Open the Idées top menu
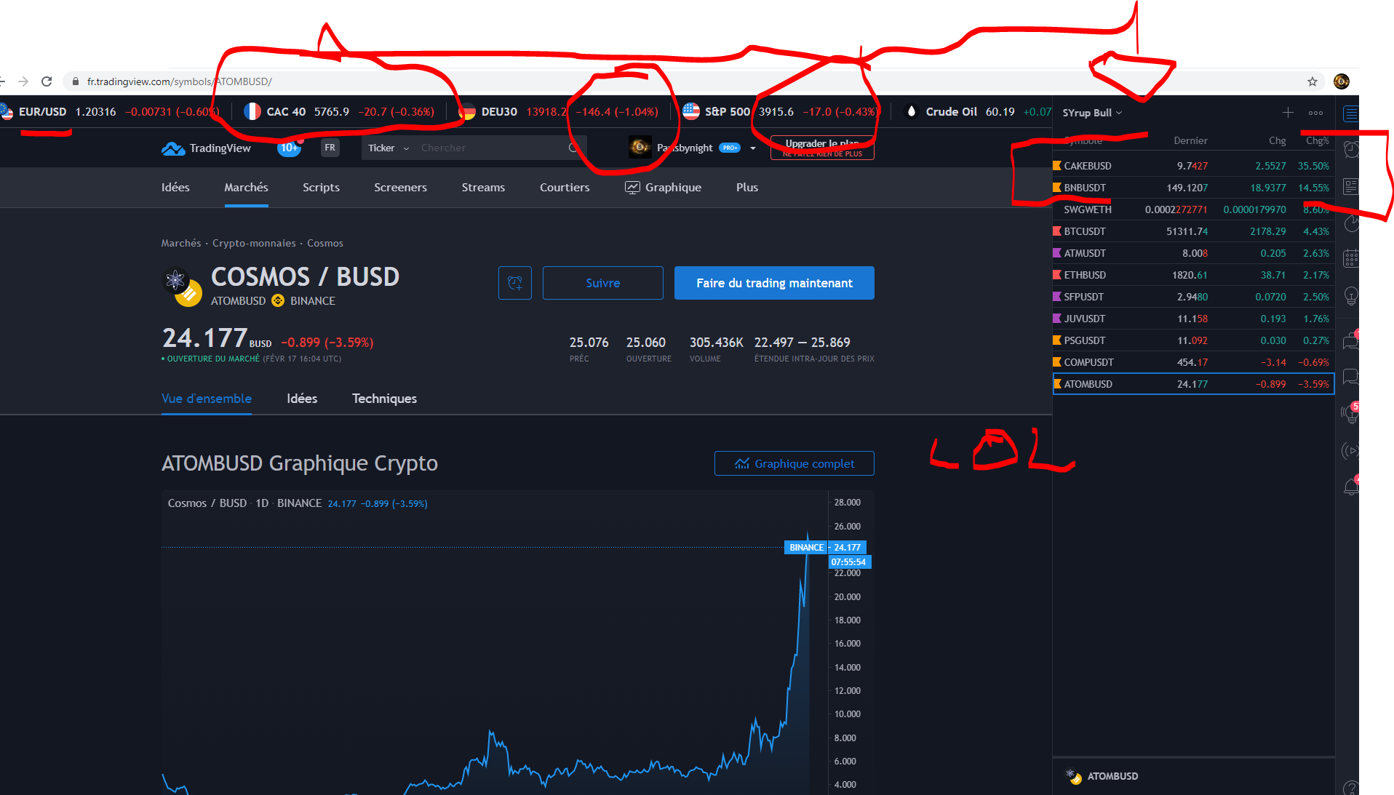 tap(175, 188)
